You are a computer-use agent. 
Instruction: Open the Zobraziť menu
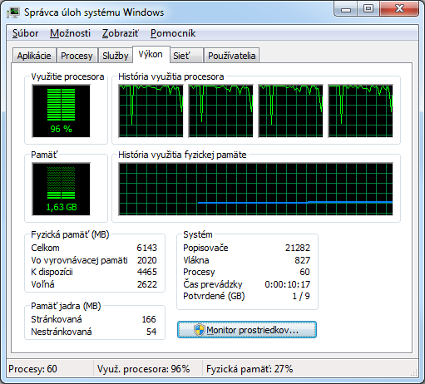click(121, 33)
